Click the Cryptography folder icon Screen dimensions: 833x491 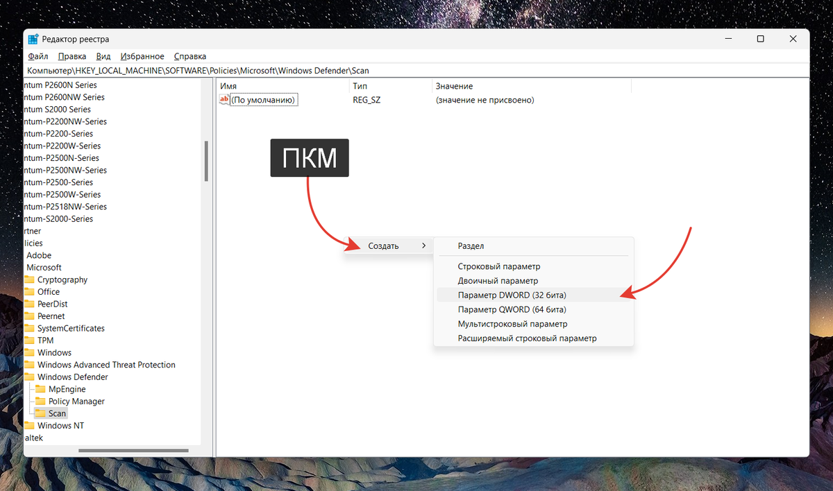pyautogui.click(x=29, y=280)
